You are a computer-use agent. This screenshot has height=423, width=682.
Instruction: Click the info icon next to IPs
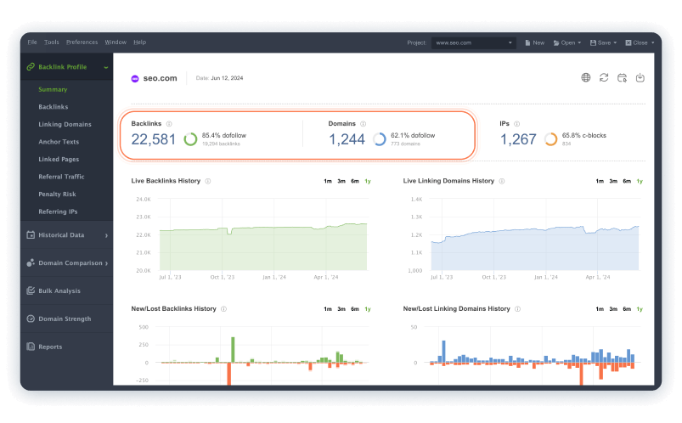pos(516,124)
